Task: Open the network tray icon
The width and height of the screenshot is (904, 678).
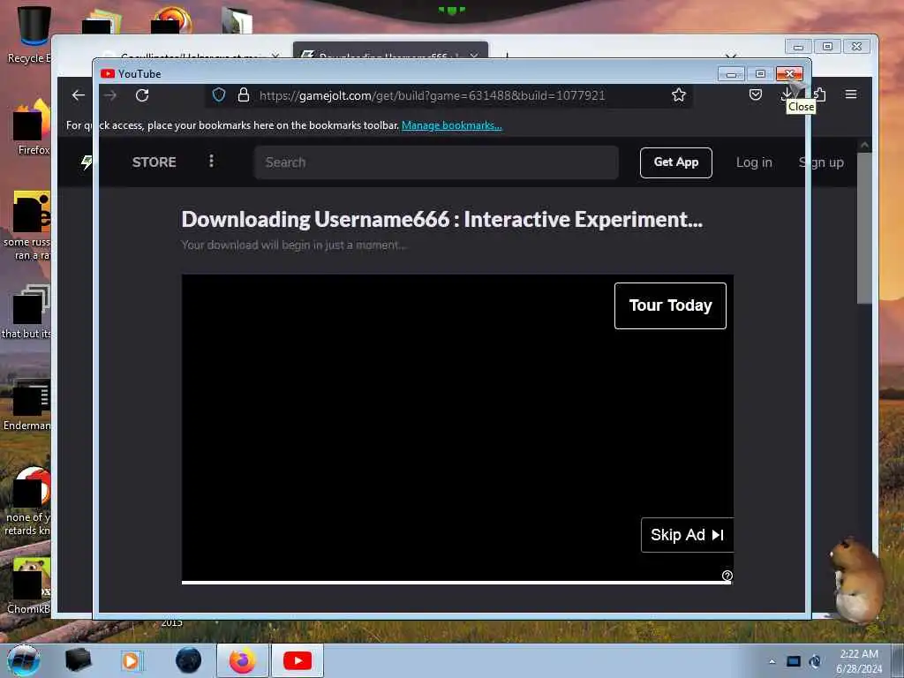Action: pyautogui.click(x=794, y=661)
